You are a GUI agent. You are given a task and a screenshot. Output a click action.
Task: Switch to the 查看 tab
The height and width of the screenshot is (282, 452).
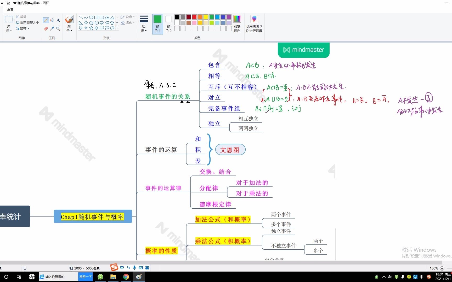(x=10, y=9)
